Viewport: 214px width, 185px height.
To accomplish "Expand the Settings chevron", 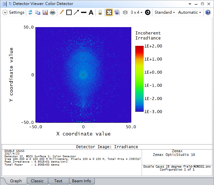I will (5, 12).
